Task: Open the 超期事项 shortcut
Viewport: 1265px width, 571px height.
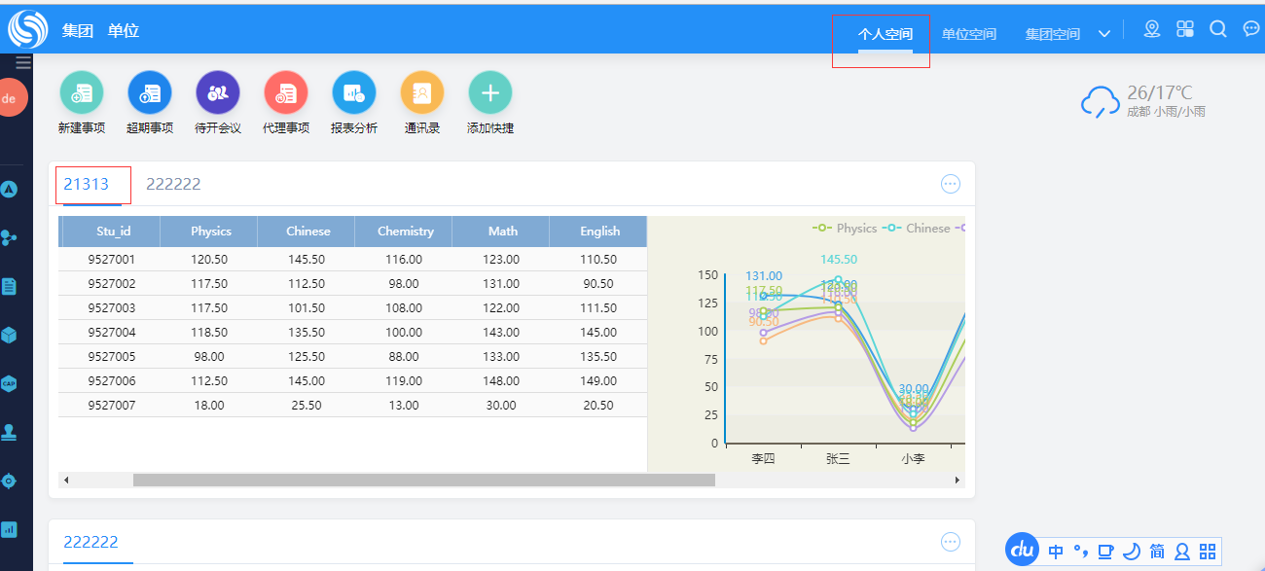Action: coord(150,93)
